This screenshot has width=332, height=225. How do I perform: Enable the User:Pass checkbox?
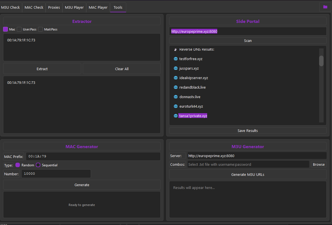[x=19, y=29]
